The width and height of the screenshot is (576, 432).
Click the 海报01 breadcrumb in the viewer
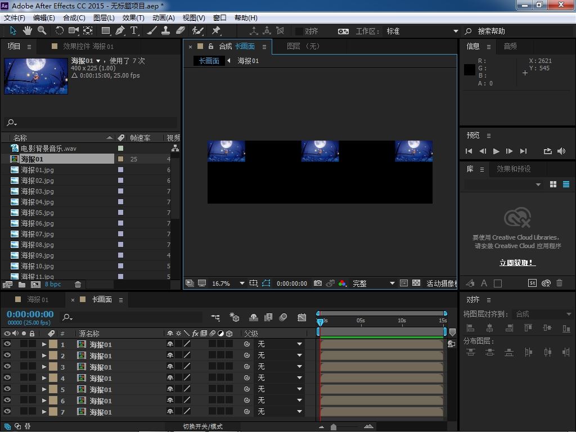click(x=248, y=61)
